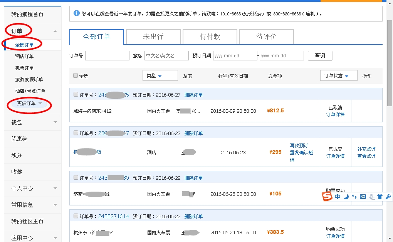This screenshot has height=242, width=393.
Task: Click the end date input field
Action: (282, 55)
